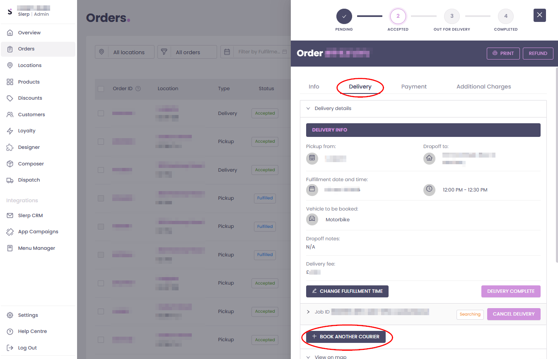Switch to the Payment tab
This screenshot has width=558, height=359.
pos(414,87)
